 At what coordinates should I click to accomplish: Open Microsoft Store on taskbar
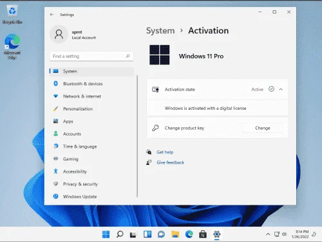point(203,234)
